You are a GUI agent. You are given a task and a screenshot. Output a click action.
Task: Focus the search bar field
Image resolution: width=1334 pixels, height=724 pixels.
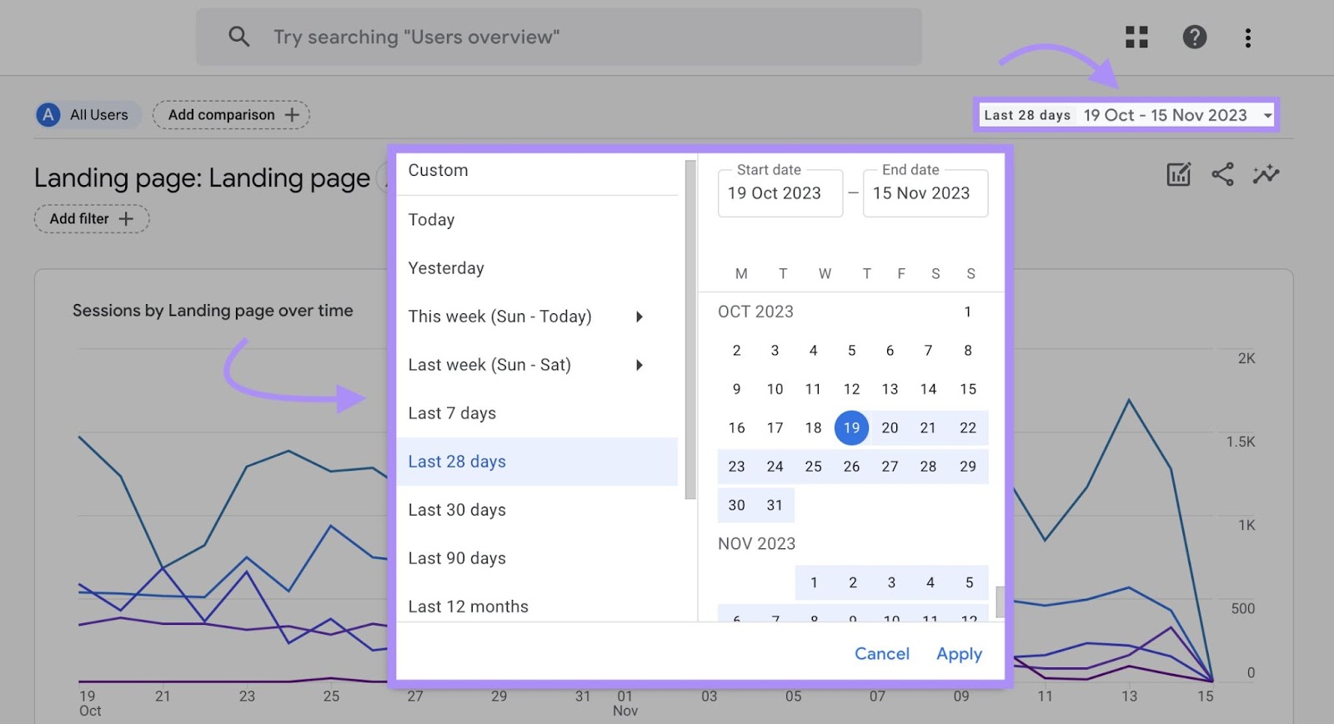click(x=559, y=37)
